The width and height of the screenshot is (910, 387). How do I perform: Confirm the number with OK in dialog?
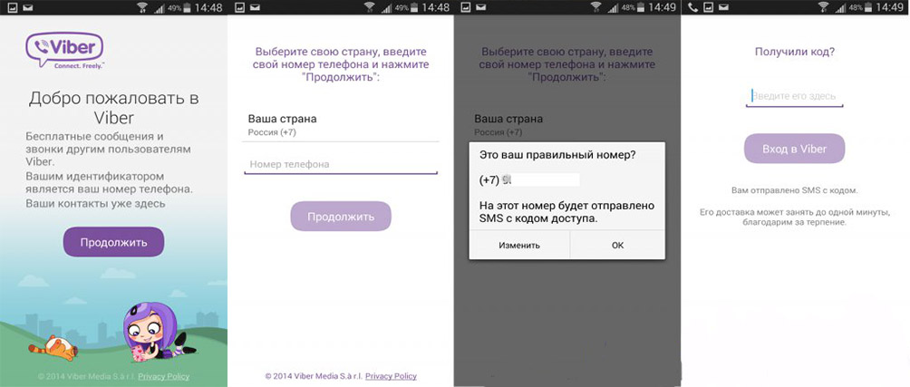617,245
